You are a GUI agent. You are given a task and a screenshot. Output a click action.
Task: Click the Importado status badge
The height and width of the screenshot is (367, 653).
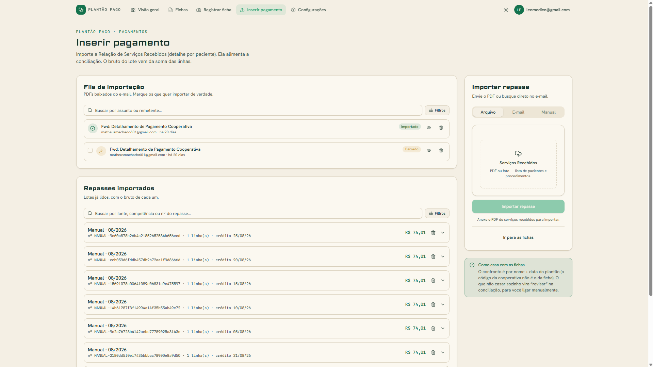pos(410,127)
